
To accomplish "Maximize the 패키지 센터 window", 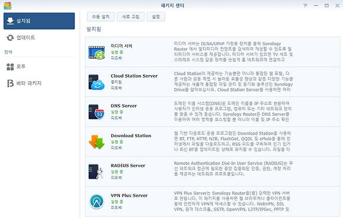I will [327, 5].
